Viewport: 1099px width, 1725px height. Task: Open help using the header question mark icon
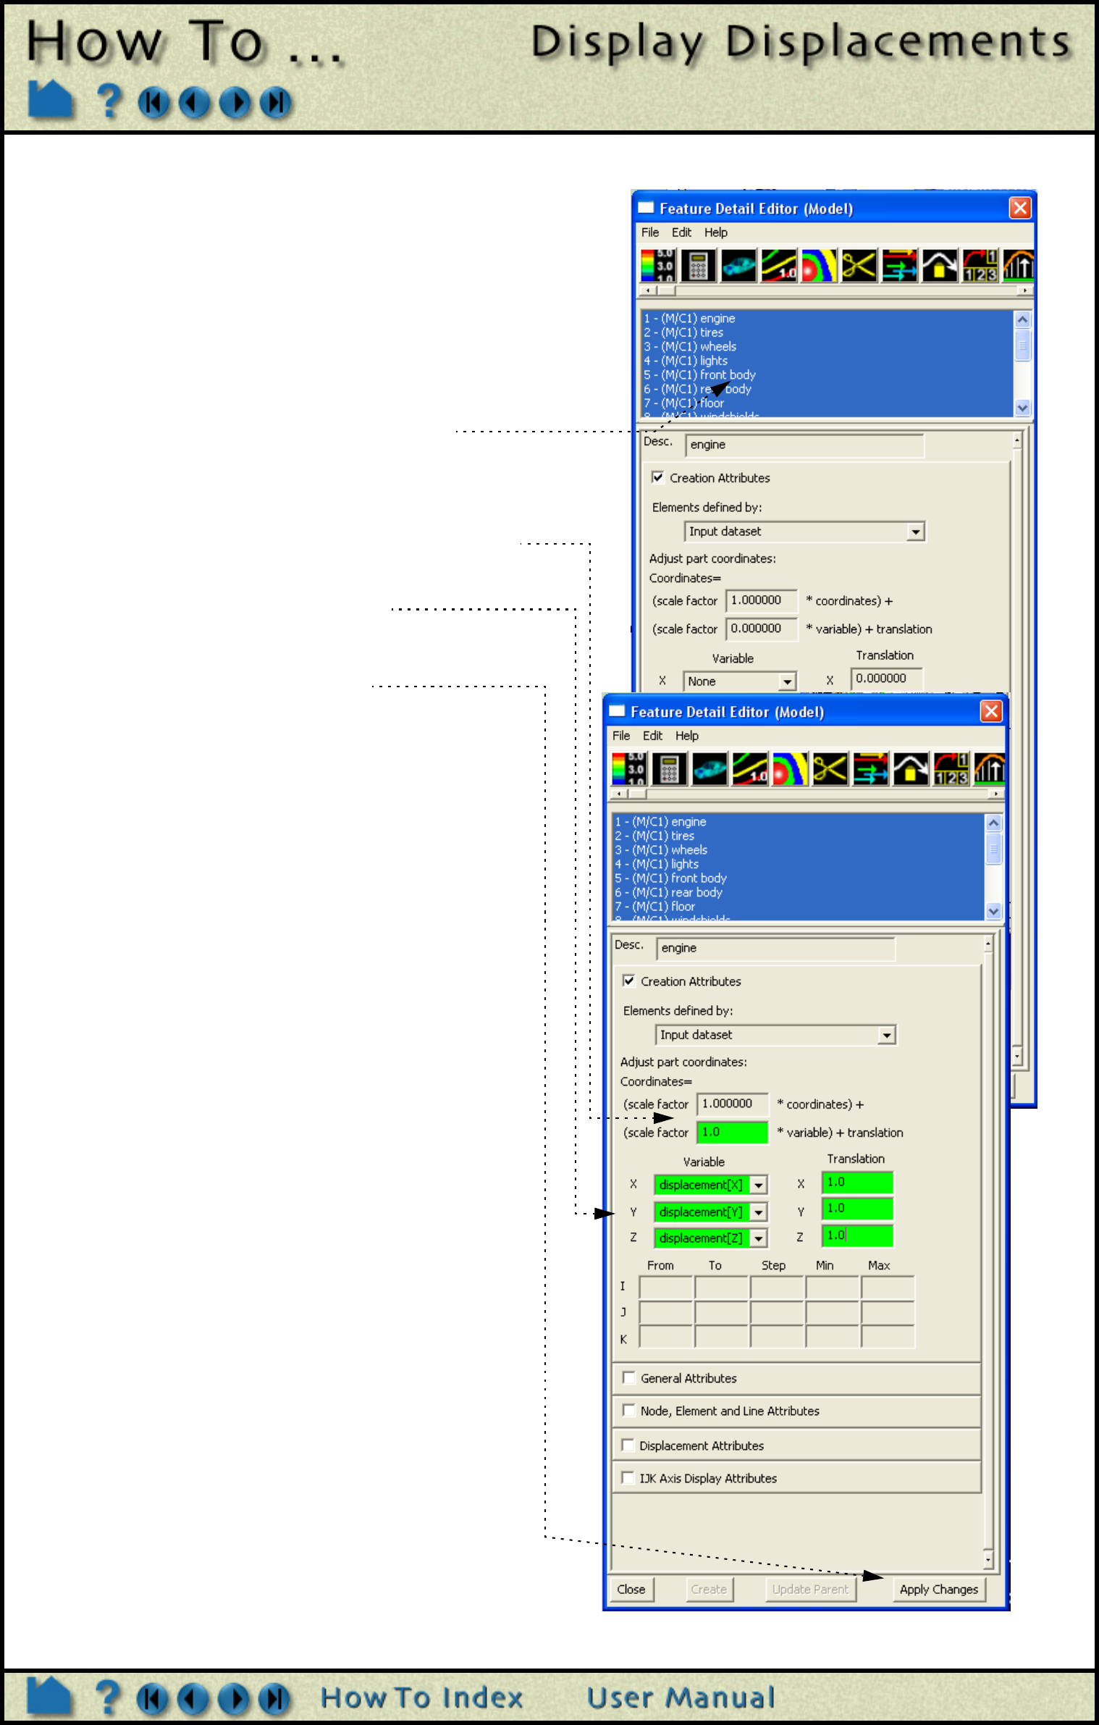click(109, 101)
